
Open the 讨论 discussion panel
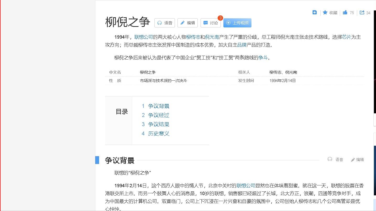(x=211, y=23)
